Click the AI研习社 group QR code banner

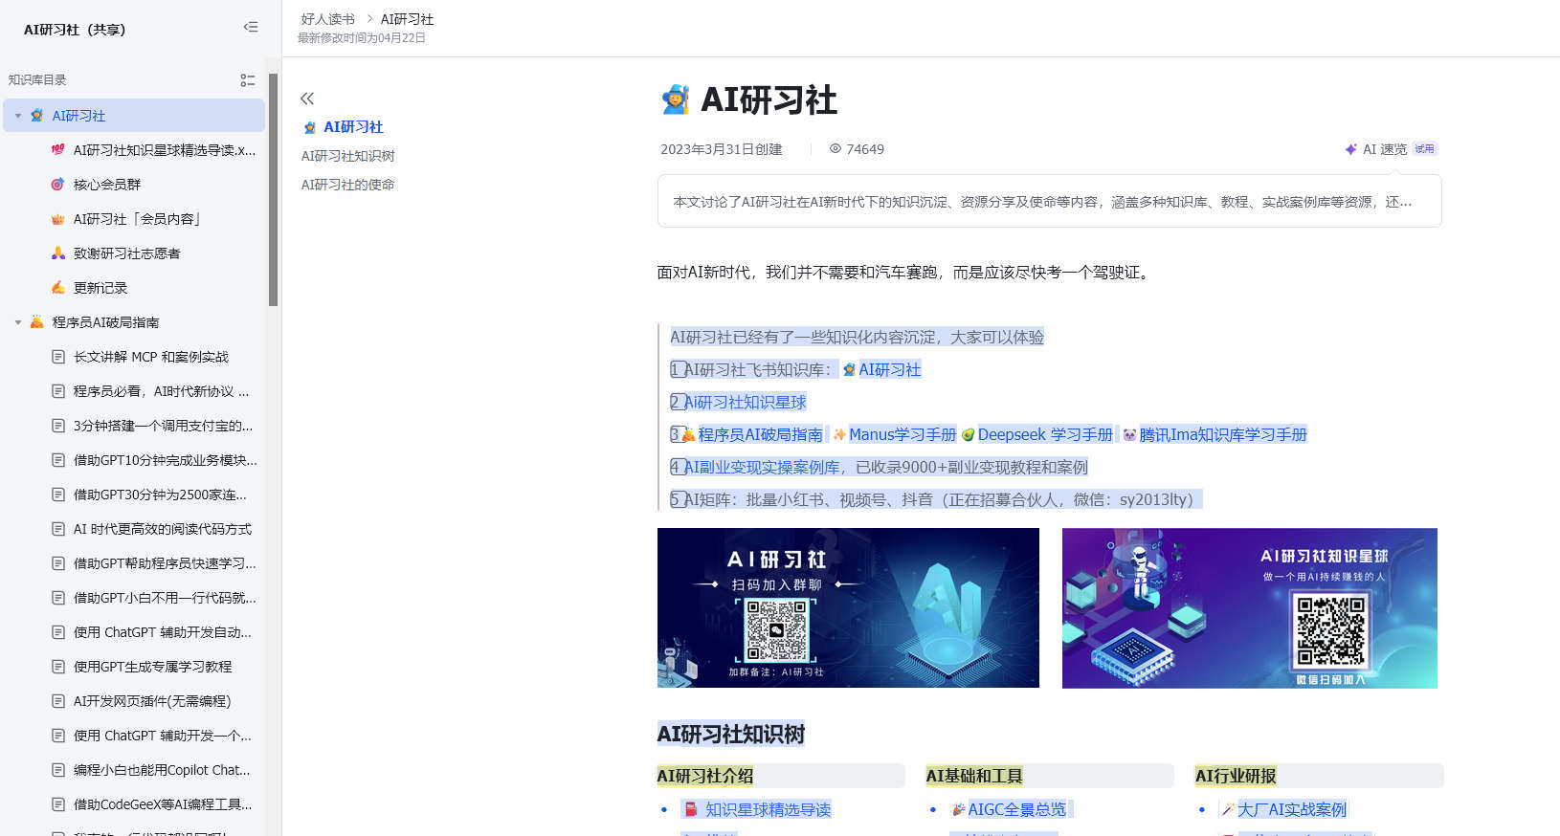848,607
